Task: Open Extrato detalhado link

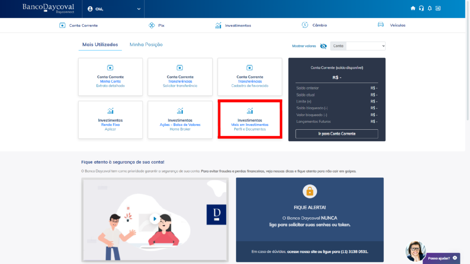Action: point(110,86)
